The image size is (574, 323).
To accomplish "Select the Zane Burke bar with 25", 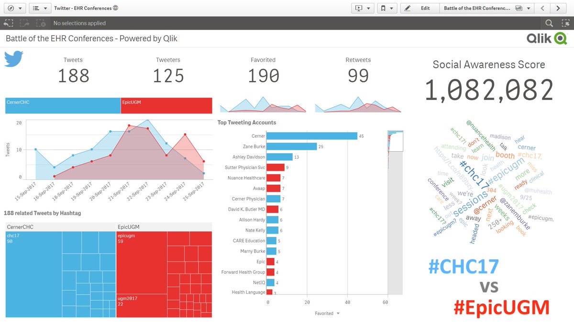I will pos(292,146).
